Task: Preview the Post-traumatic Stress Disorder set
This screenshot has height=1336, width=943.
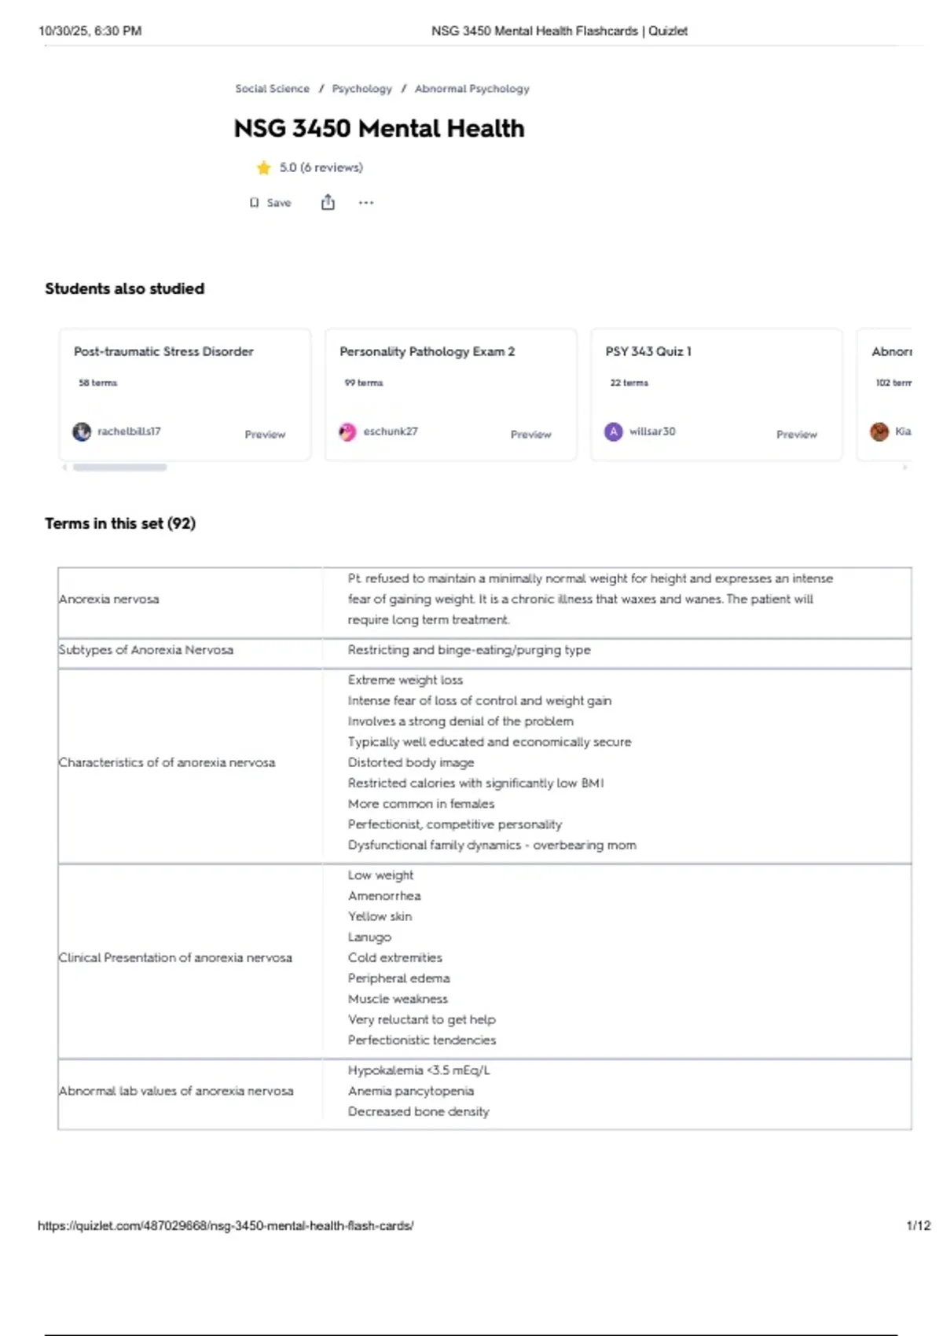Action: (265, 435)
